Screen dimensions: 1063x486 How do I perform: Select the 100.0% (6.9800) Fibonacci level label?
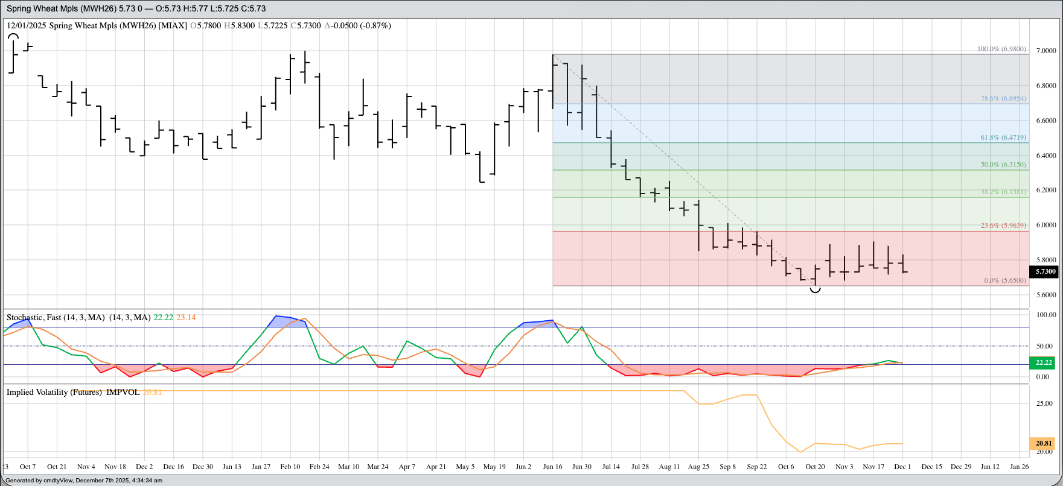click(1001, 49)
